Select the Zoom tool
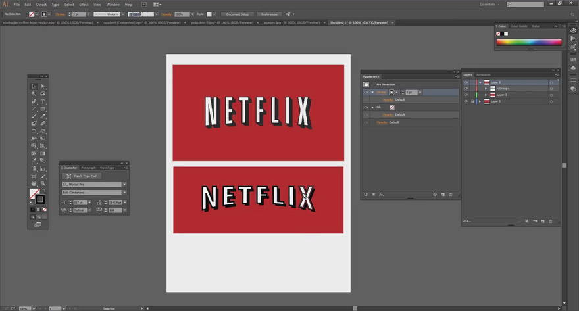Screen dimensions: 579x311 click(43, 183)
